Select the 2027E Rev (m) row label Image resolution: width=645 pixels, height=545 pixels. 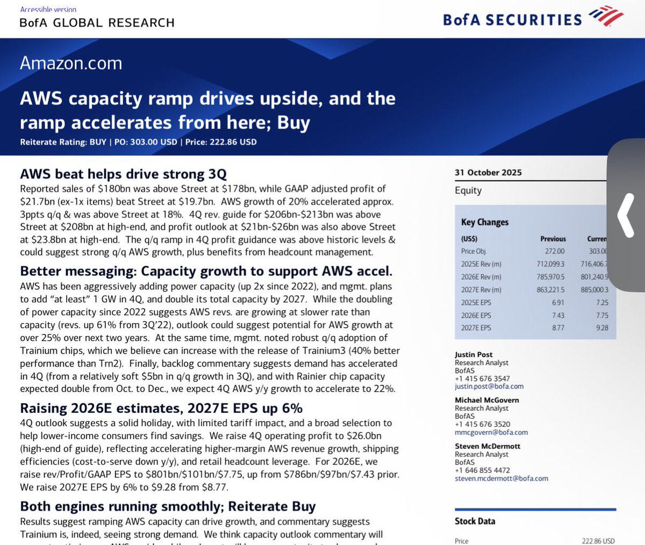tap(481, 290)
